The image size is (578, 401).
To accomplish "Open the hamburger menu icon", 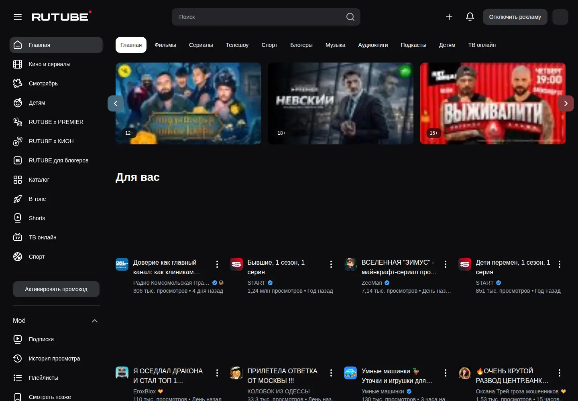I will tap(18, 17).
